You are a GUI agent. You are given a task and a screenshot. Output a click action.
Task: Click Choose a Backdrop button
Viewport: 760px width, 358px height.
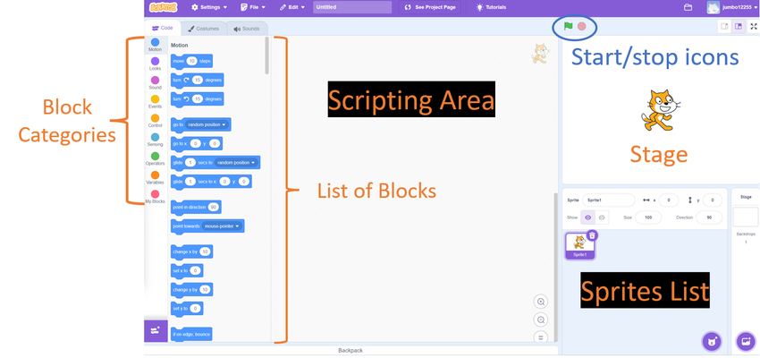746,342
